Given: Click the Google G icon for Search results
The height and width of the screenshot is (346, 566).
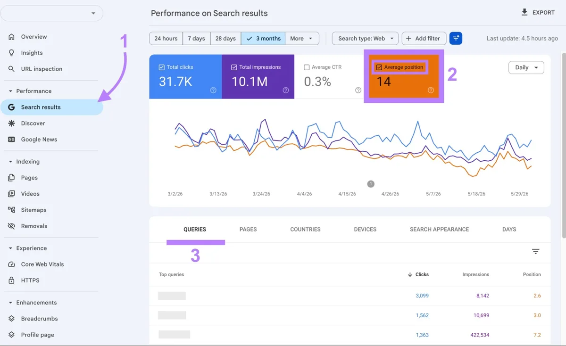Looking at the screenshot, I should point(11,107).
